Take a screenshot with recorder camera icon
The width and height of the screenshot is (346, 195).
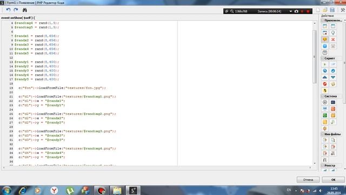click(x=296, y=11)
